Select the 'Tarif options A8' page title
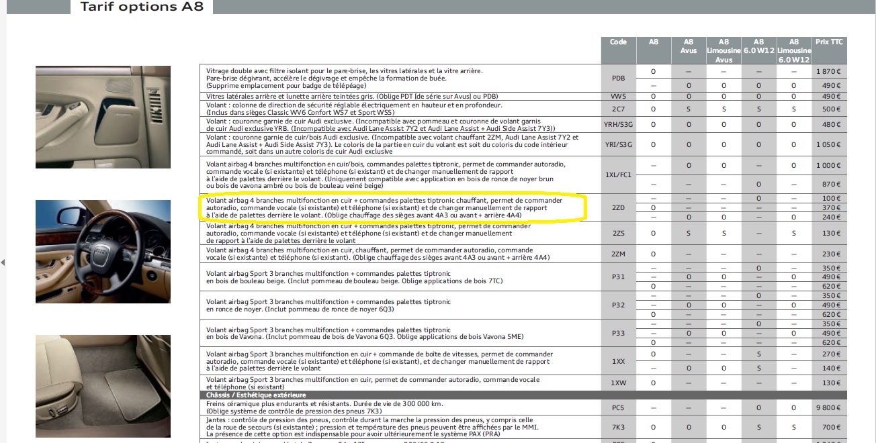This screenshot has height=443, width=876. click(142, 7)
